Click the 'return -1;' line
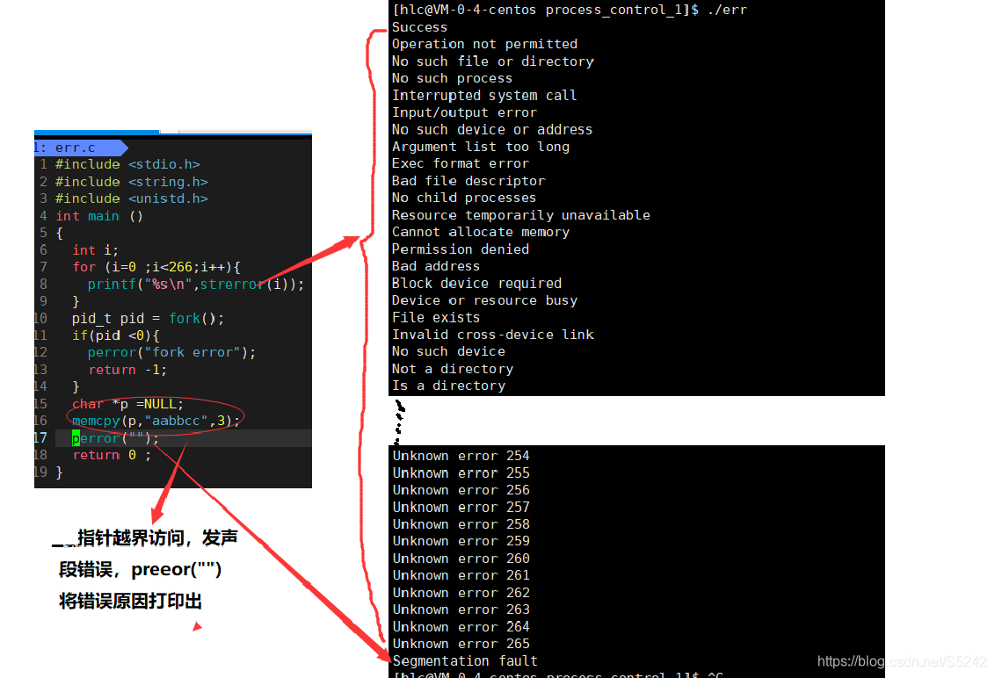 coord(127,370)
